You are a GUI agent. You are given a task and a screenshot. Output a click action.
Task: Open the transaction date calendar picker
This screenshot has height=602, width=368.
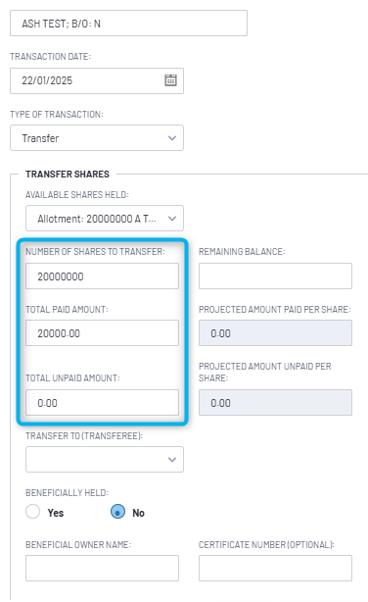coord(170,80)
